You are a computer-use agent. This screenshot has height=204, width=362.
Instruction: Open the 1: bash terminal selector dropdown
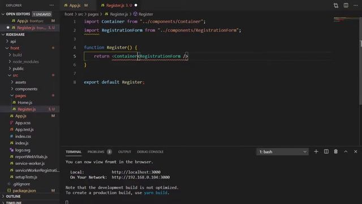282,152
